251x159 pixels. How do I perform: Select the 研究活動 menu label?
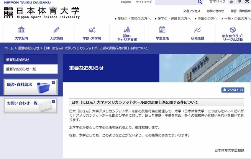click(x=197, y=38)
